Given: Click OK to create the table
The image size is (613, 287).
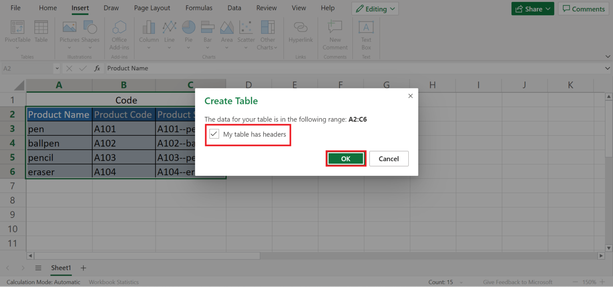Looking at the screenshot, I should pyautogui.click(x=346, y=158).
